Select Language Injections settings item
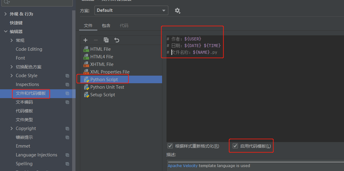This screenshot has height=171, width=344. click(x=36, y=155)
